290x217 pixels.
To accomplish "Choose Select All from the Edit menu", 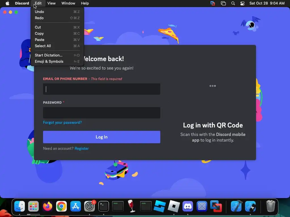I will tap(57, 46).
